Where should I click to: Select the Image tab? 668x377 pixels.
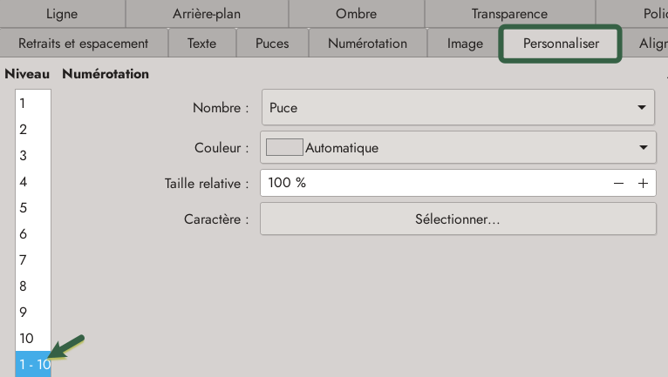pyautogui.click(x=465, y=43)
